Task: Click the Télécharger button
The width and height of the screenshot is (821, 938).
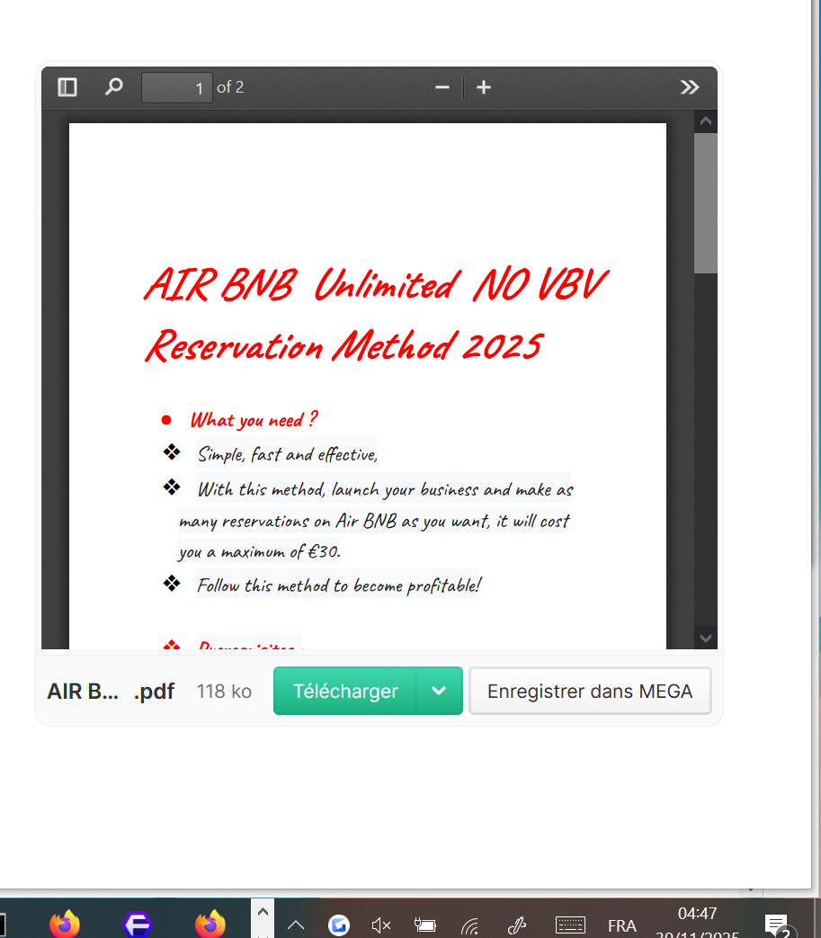Action: point(344,691)
